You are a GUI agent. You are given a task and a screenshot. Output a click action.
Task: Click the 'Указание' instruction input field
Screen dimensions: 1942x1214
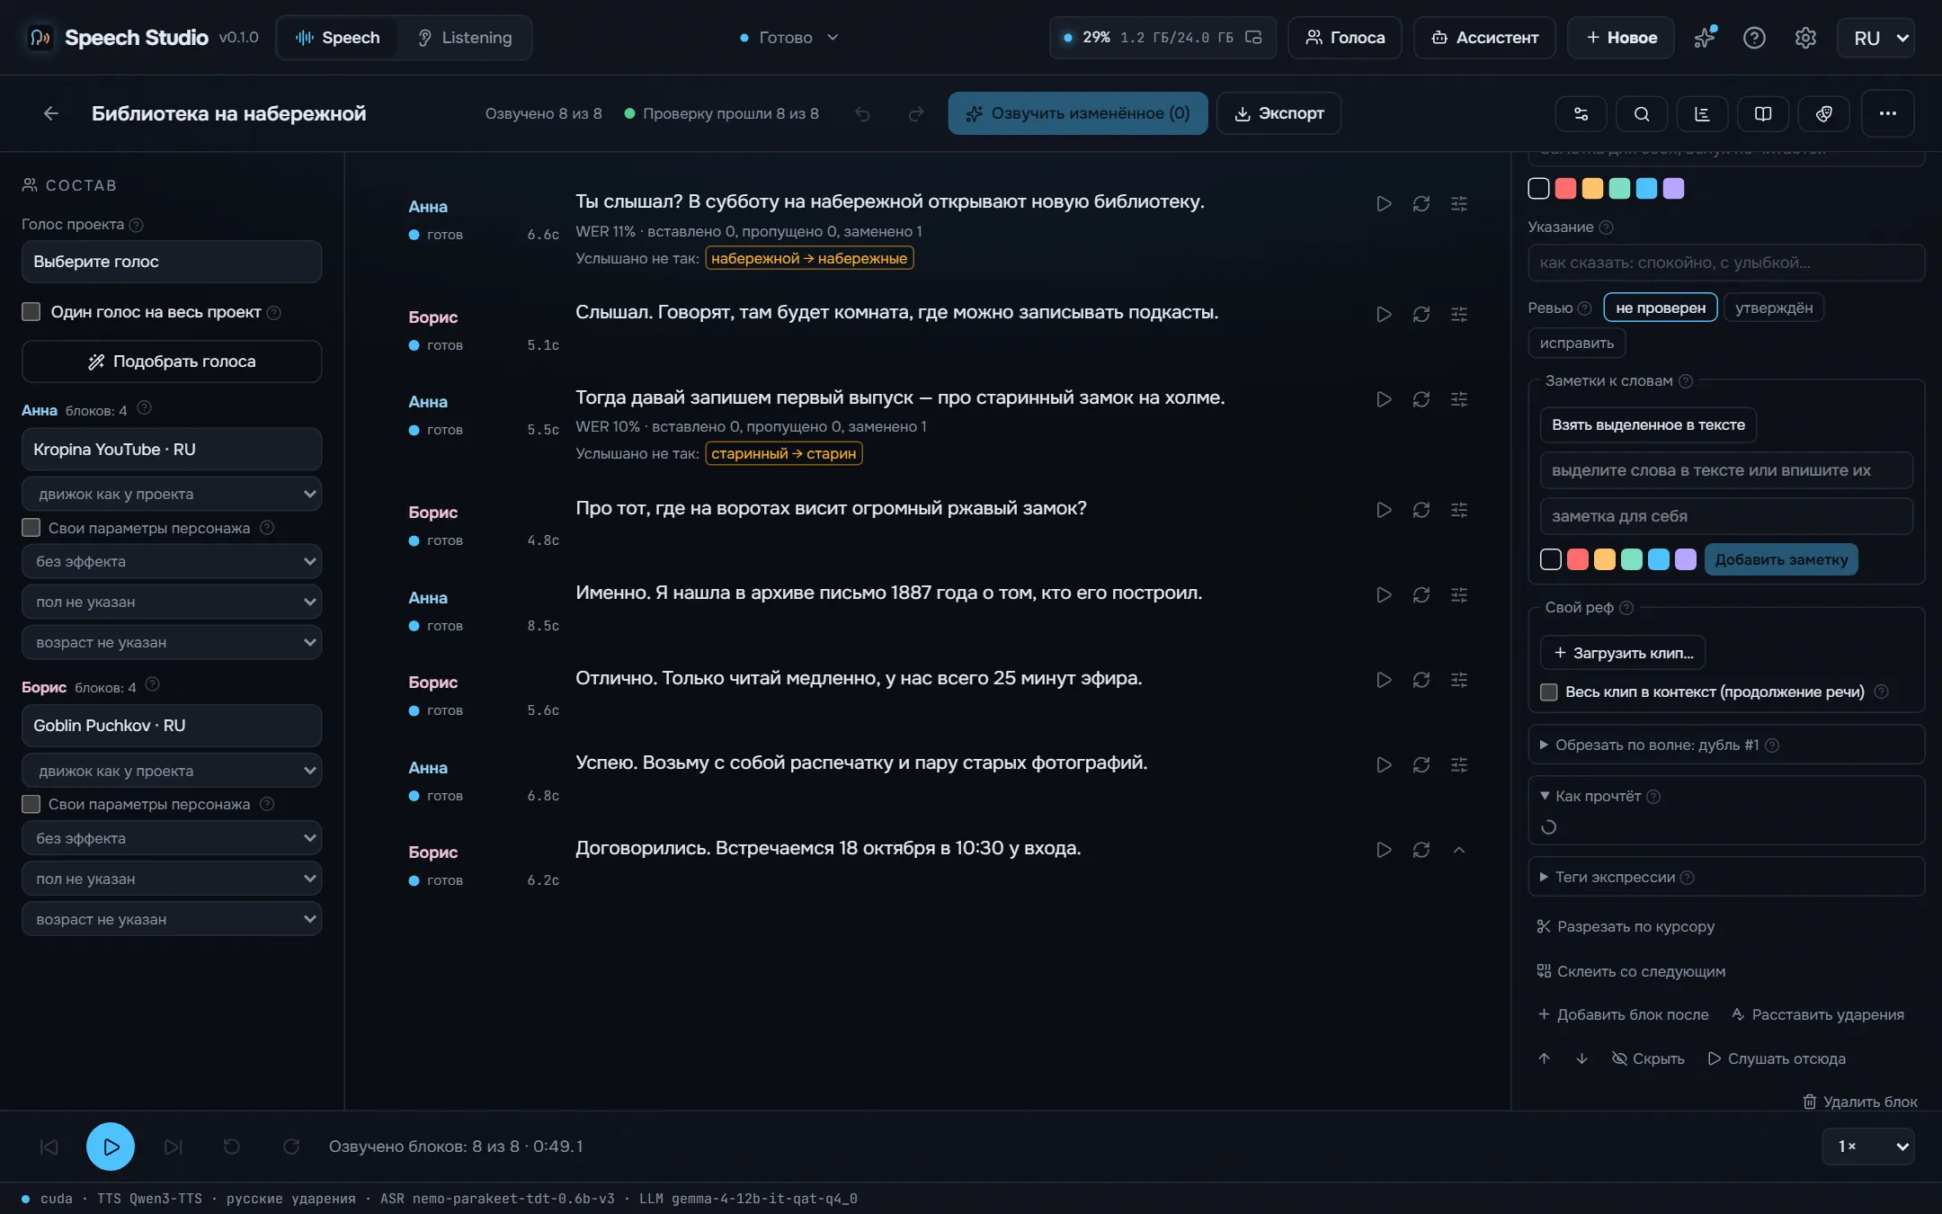1726,263
